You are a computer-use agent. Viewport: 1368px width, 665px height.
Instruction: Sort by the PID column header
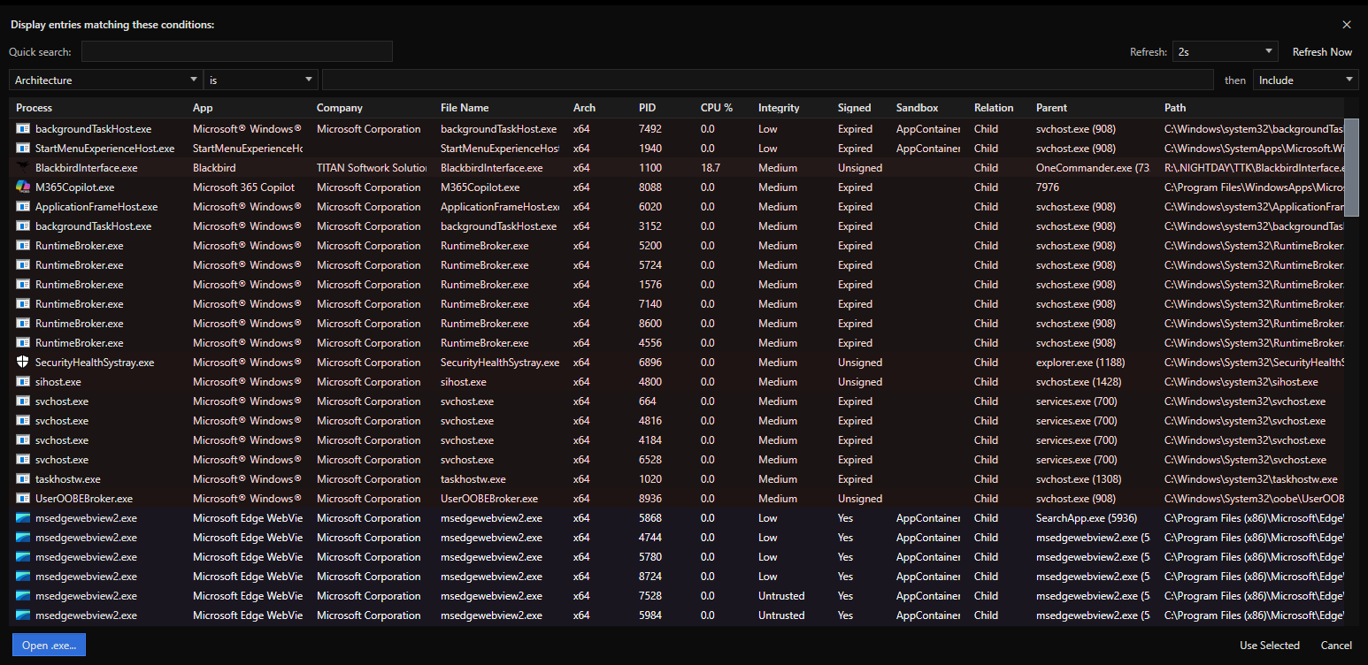(648, 108)
